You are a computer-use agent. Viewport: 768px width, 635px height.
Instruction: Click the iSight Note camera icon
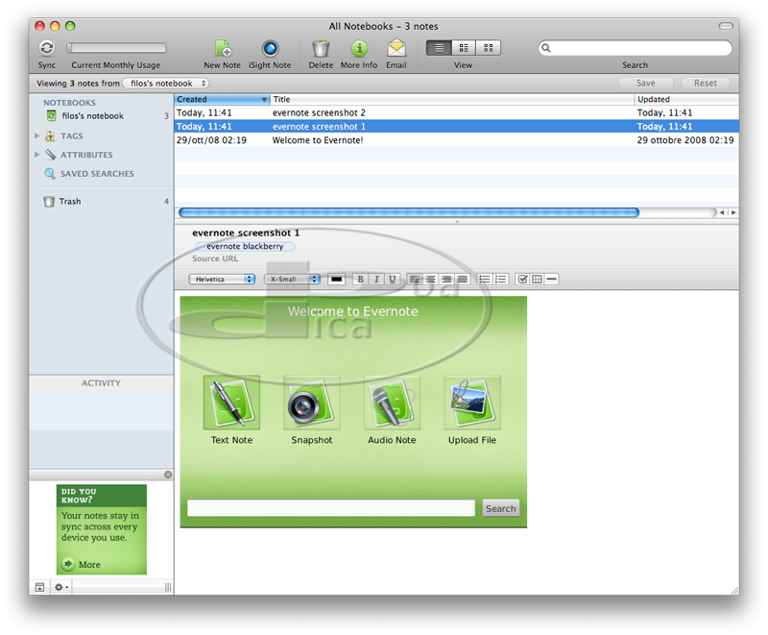[270, 48]
